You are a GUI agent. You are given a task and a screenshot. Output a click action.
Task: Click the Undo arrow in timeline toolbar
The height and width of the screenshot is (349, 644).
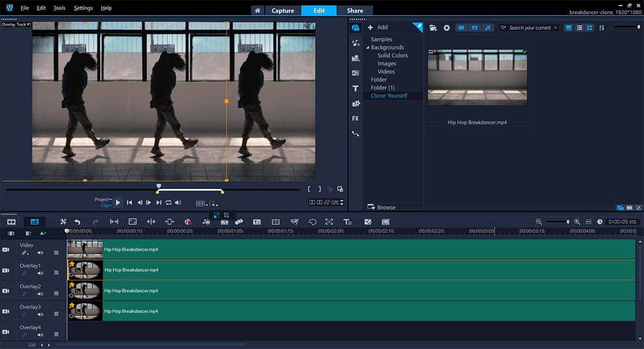pos(77,222)
